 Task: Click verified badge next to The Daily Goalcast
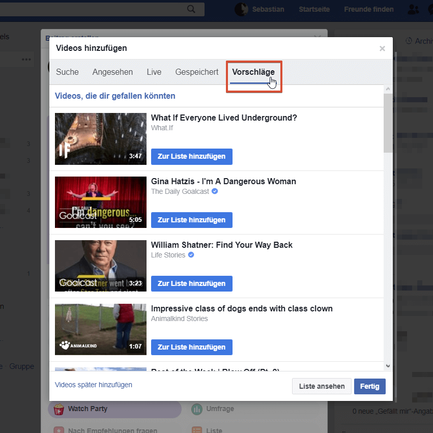[x=215, y=191]
